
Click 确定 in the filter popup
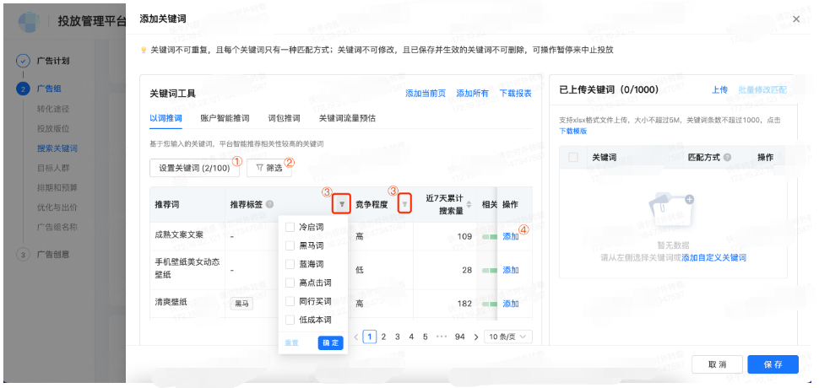[x=331, y=343]
